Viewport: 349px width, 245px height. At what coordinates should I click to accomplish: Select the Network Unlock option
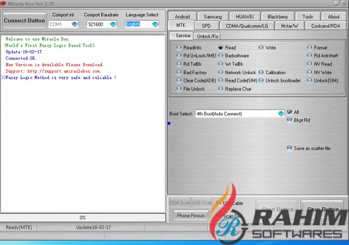click(237, 73)
